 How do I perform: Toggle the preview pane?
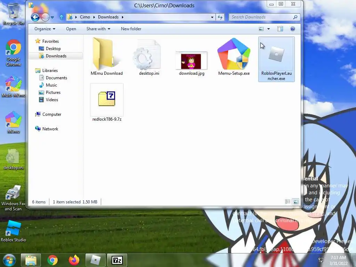coord(280,29)
